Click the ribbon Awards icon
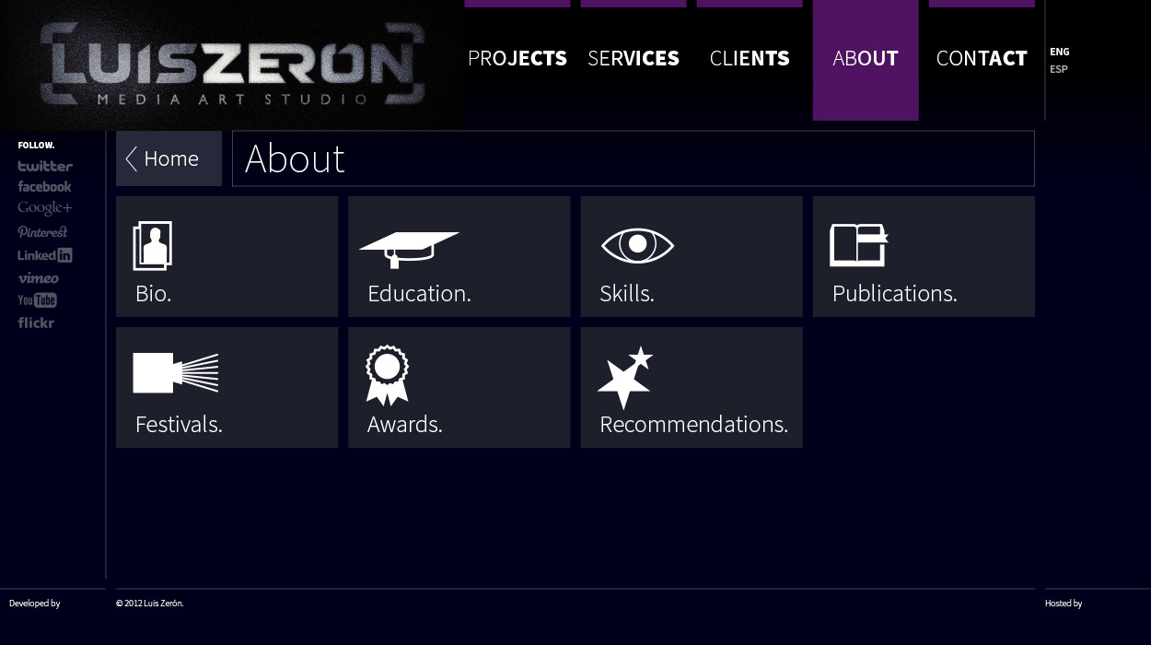Screen dimensions: 1151x645 (387, 375)
